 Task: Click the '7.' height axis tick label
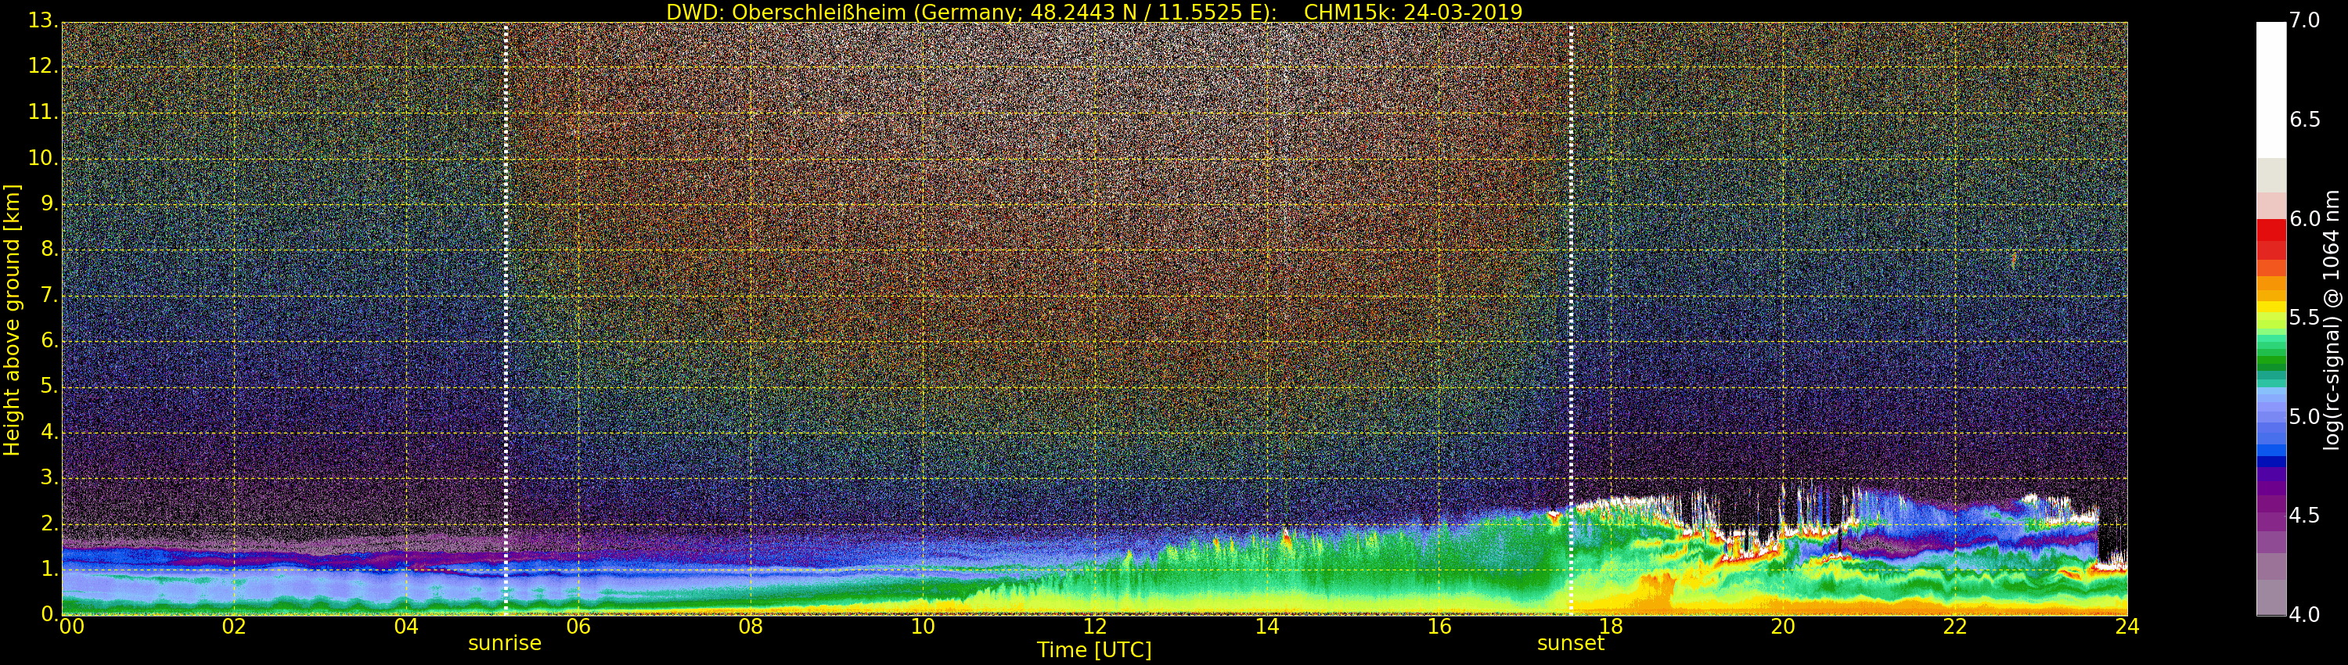[x=49, y=295]
